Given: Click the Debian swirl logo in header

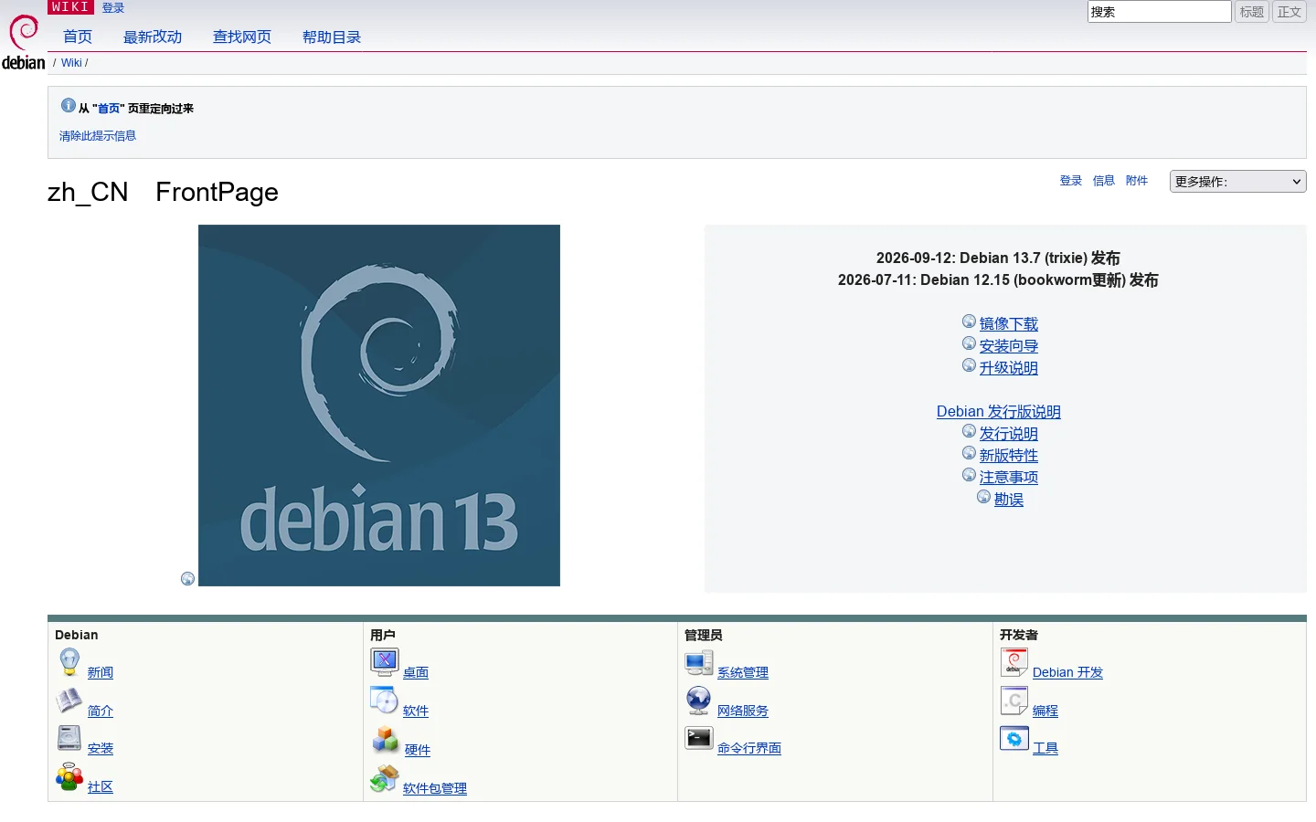Looking at the screenshot, I should [24, 42].
